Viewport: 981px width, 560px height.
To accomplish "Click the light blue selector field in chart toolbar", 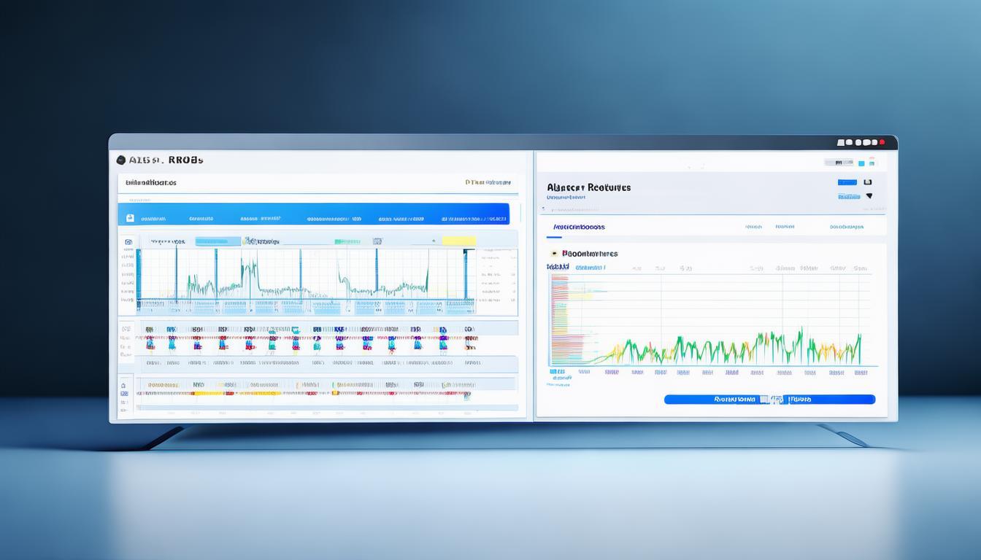I will click(218, 241).
